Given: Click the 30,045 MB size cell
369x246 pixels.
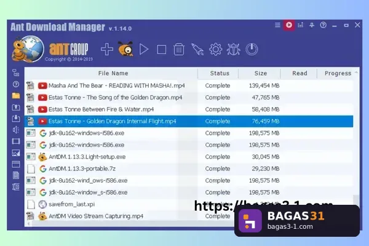Looking at the screenshot, I should pyautogui.click(x=266, y=157).
